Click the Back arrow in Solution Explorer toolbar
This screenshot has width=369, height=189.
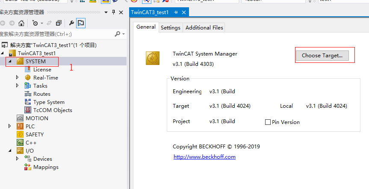click(x=3, y=23)
